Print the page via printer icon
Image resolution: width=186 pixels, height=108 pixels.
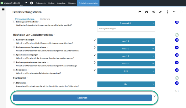(147, 12)
